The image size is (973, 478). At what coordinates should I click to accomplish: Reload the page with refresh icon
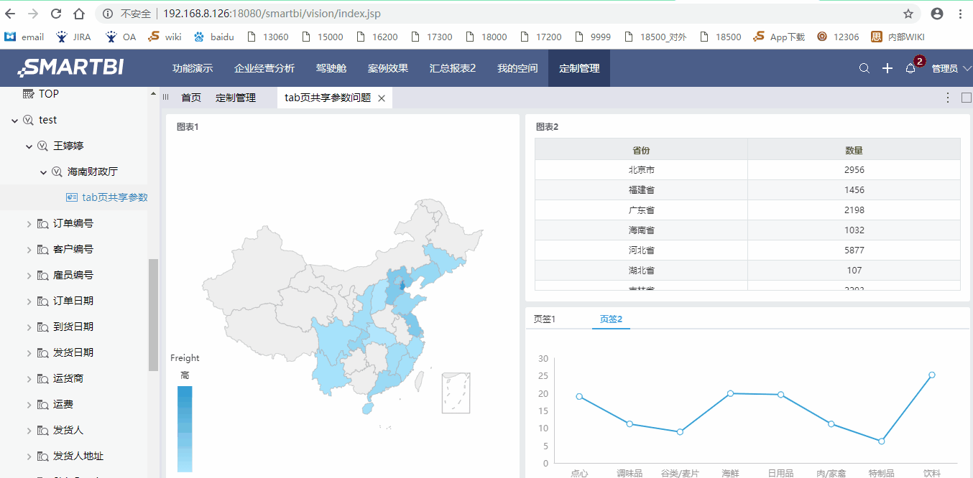pyautogui.click(x=56, y=14)
